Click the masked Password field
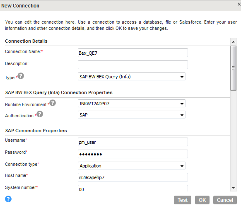This screenshot has width=241, height=206. coord(133,154)
